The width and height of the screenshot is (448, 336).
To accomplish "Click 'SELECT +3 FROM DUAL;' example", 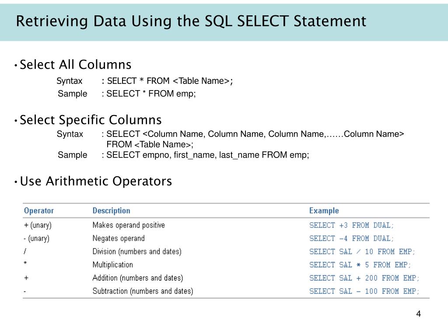I will click(x=351, y=225).
